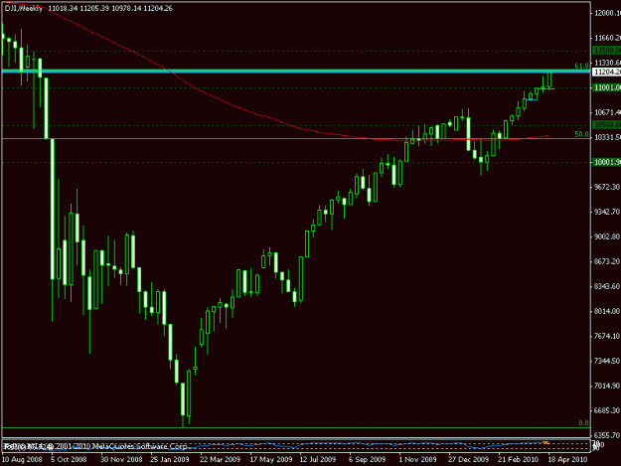Click the 61.8 Fibonacci level label

(x=581, y=66)
